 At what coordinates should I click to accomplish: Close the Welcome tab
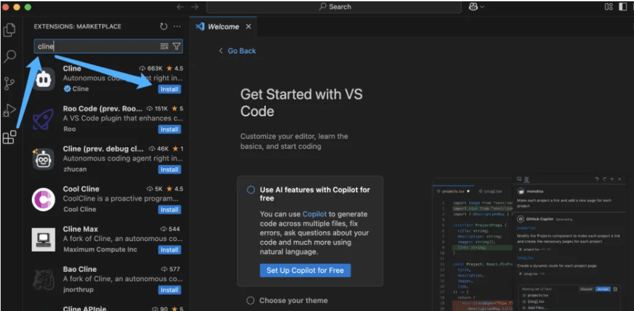pos(248,27)
